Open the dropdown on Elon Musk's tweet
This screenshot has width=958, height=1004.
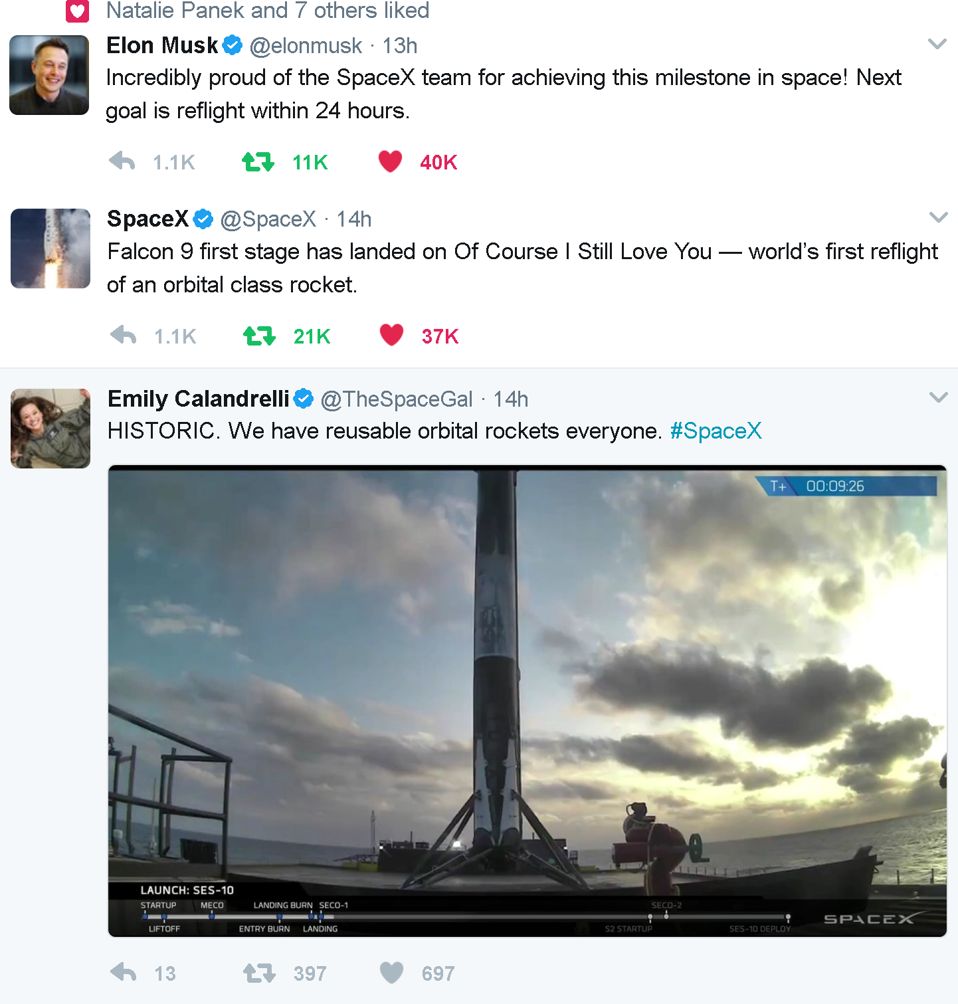[x=937, y=44]
